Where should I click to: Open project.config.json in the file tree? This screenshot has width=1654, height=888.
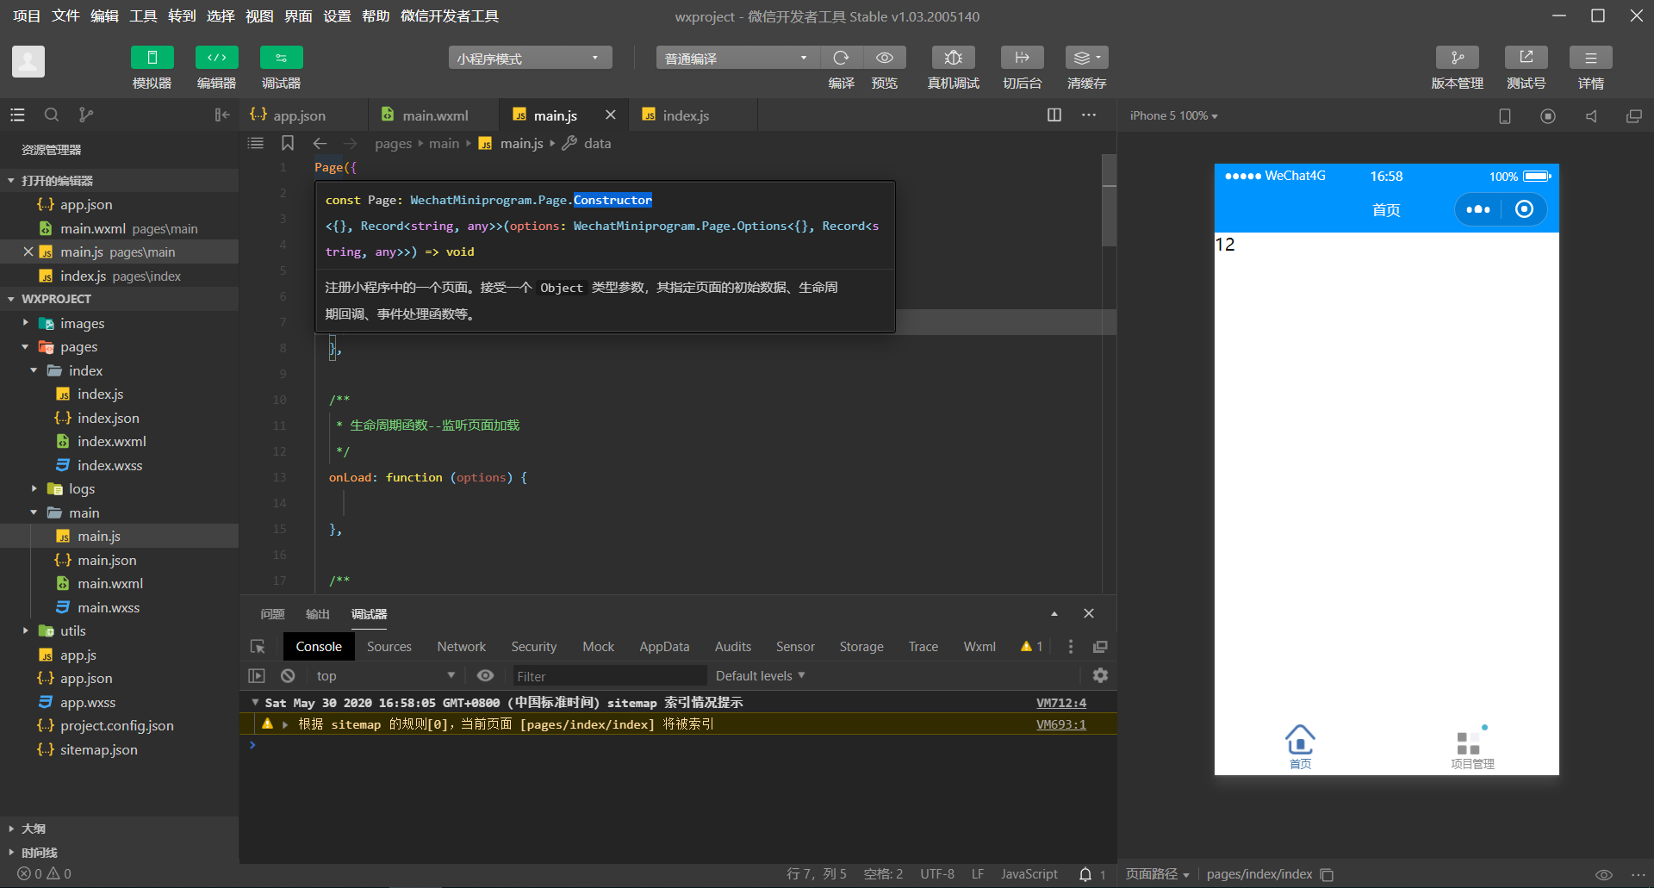tap(116, 725)
